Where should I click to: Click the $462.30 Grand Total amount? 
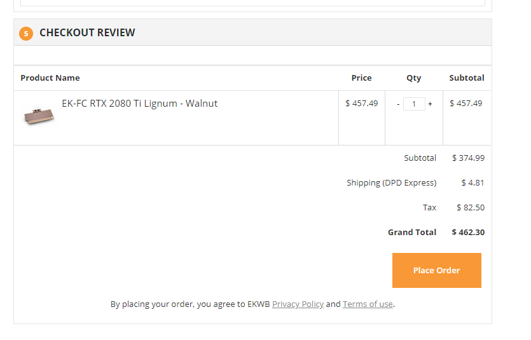[468, 232]
